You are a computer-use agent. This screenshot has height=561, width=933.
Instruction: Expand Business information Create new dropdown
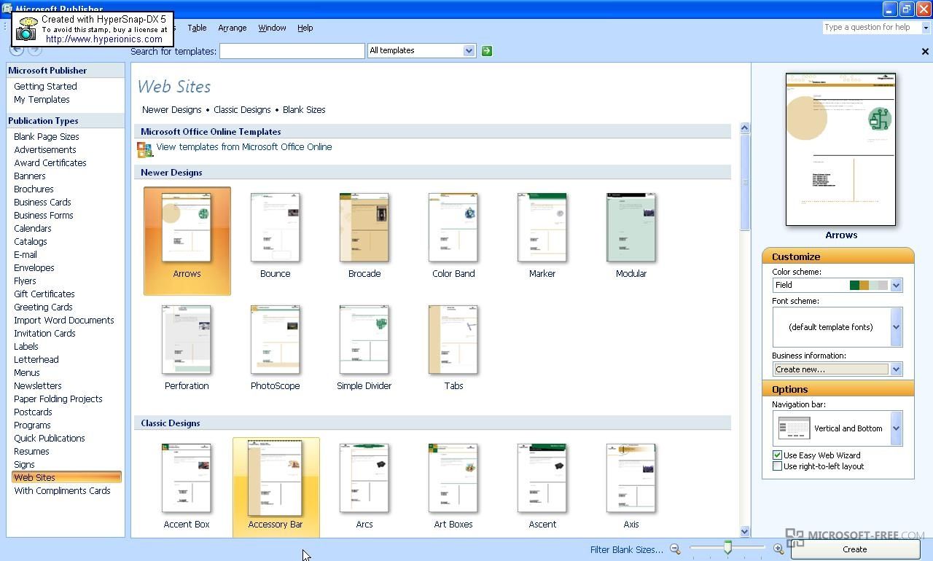pos(896,369)
